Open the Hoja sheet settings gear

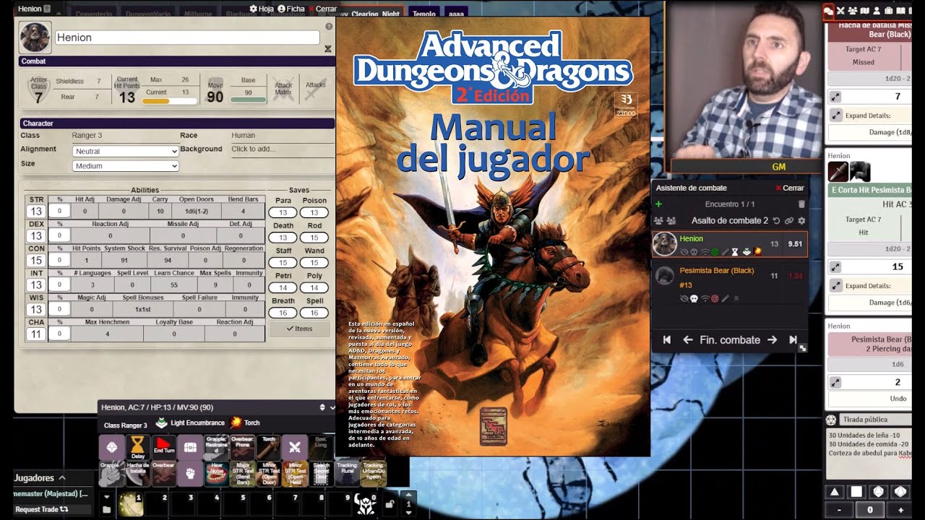click(x=261, y=9)
